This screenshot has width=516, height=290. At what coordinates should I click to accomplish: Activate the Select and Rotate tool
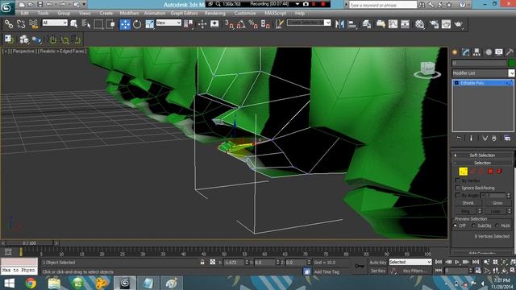(137, 24)
